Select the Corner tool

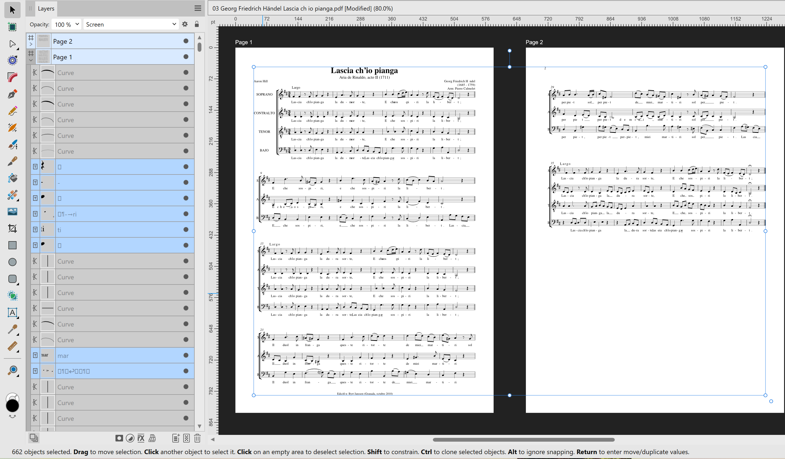coord(12,77)
